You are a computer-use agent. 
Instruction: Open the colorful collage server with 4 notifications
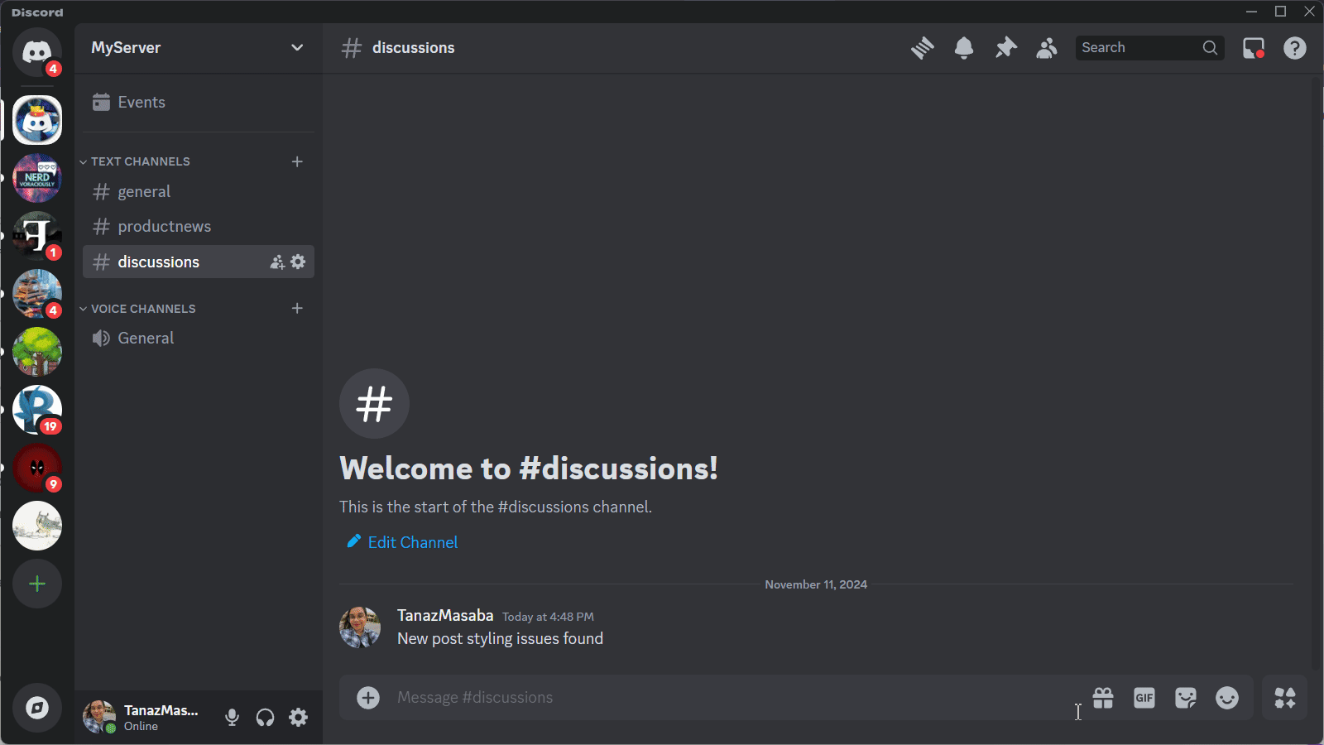(x=37, y=294)
